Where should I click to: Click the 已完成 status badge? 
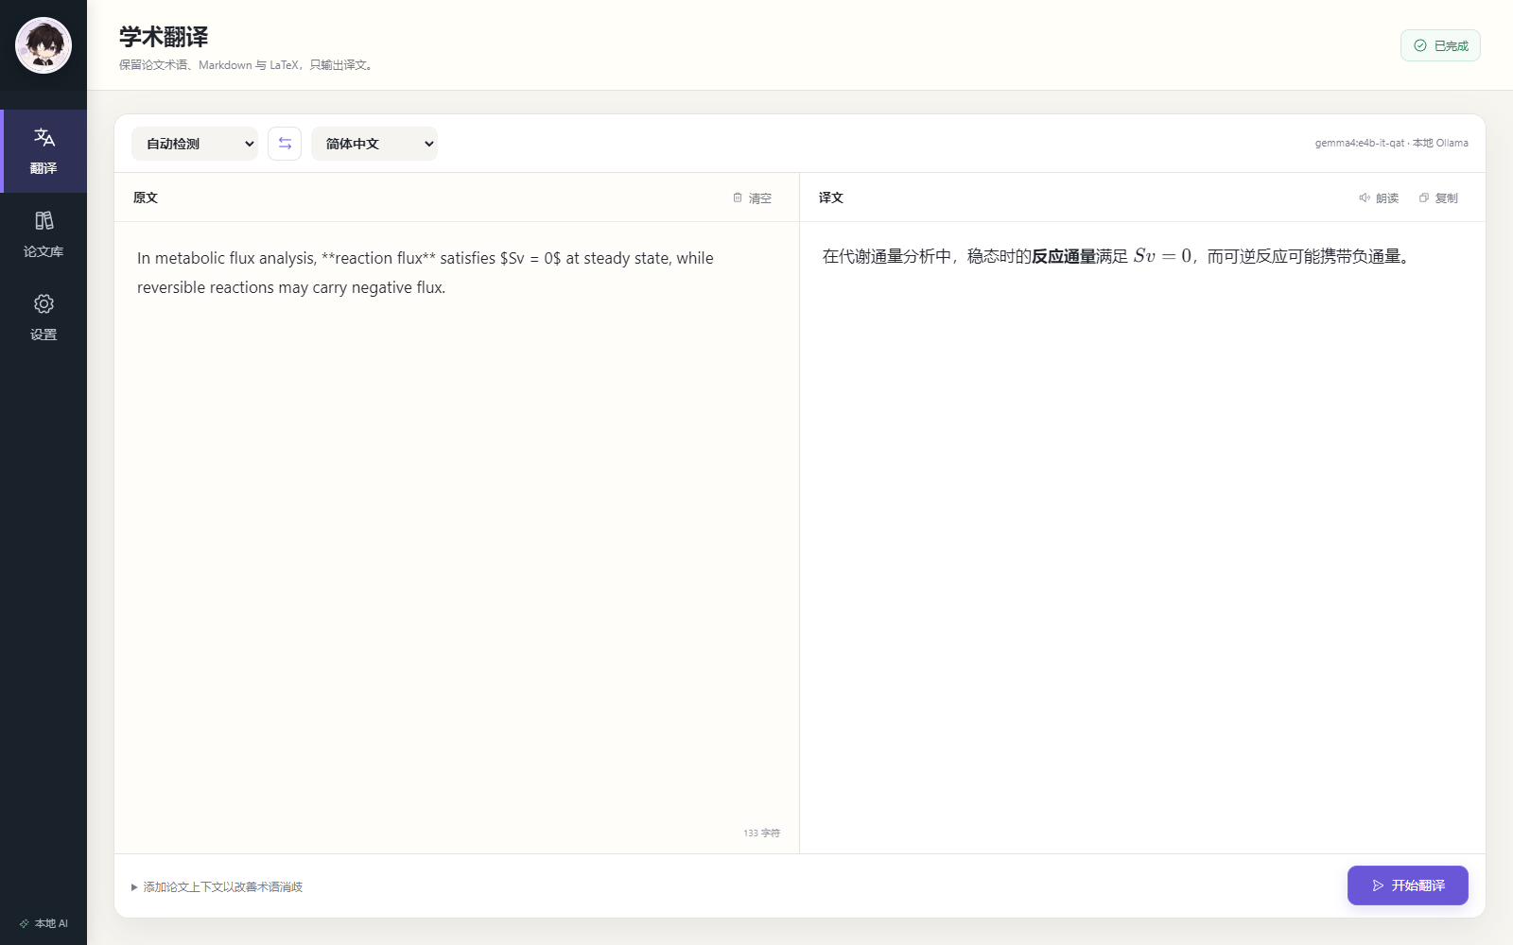point(1440,45)
